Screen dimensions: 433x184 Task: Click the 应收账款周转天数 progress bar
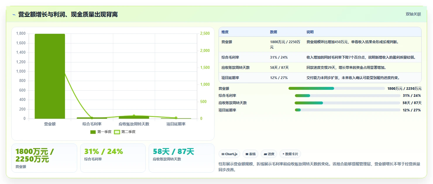coord(347,103)
